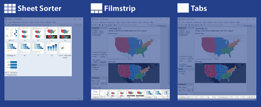Switch to 2d tab in Tabs window

(x=214, y=97)
